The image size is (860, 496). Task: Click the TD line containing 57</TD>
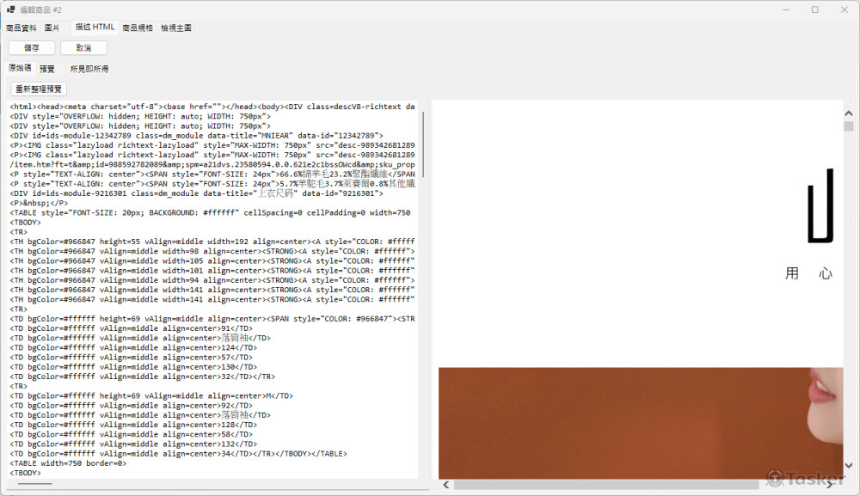coord(131,358)
